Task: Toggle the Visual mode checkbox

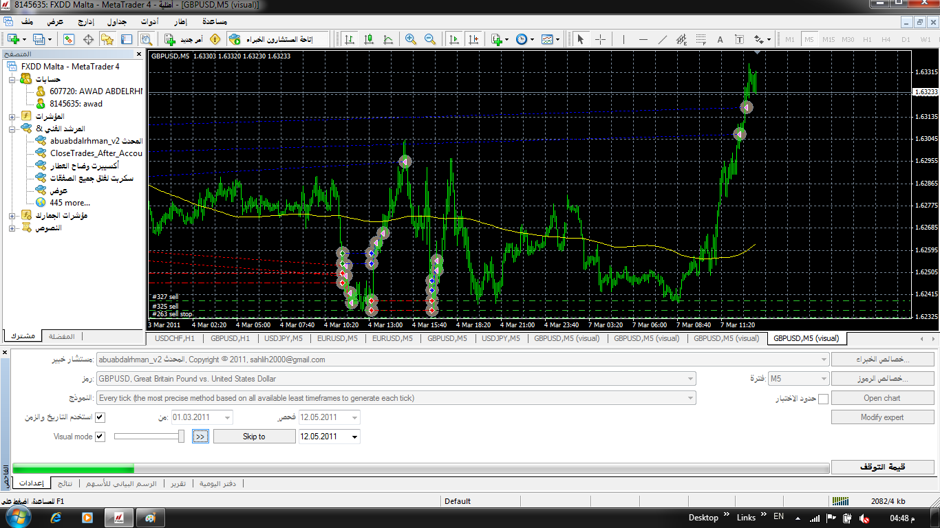Action: point(100,437)
